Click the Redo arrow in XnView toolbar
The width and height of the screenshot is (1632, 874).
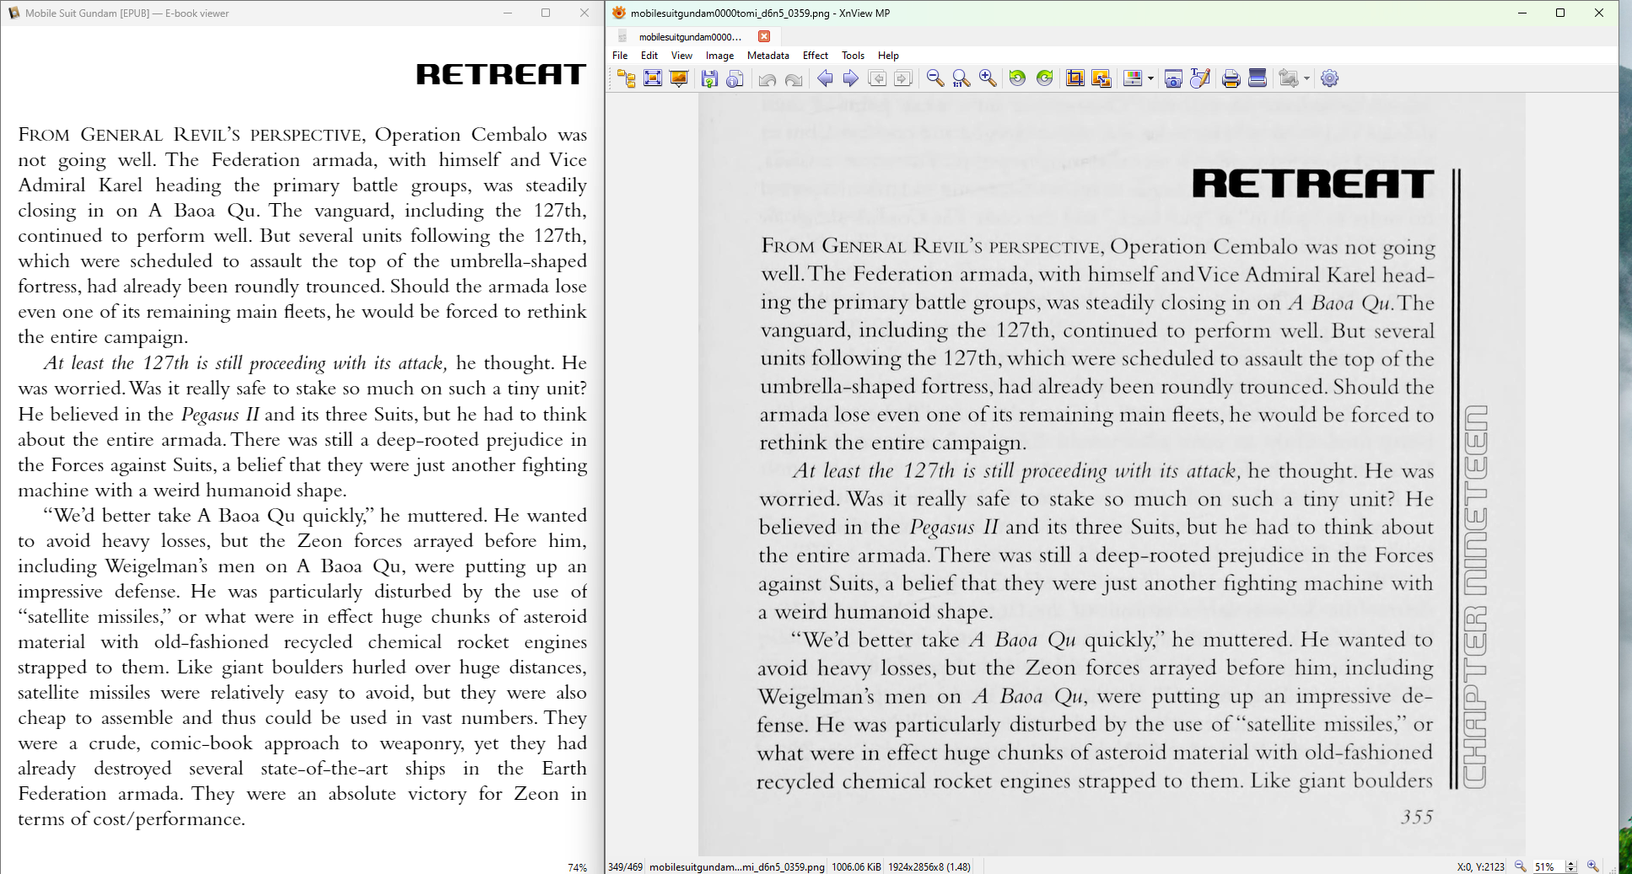(x=794, y=78)
